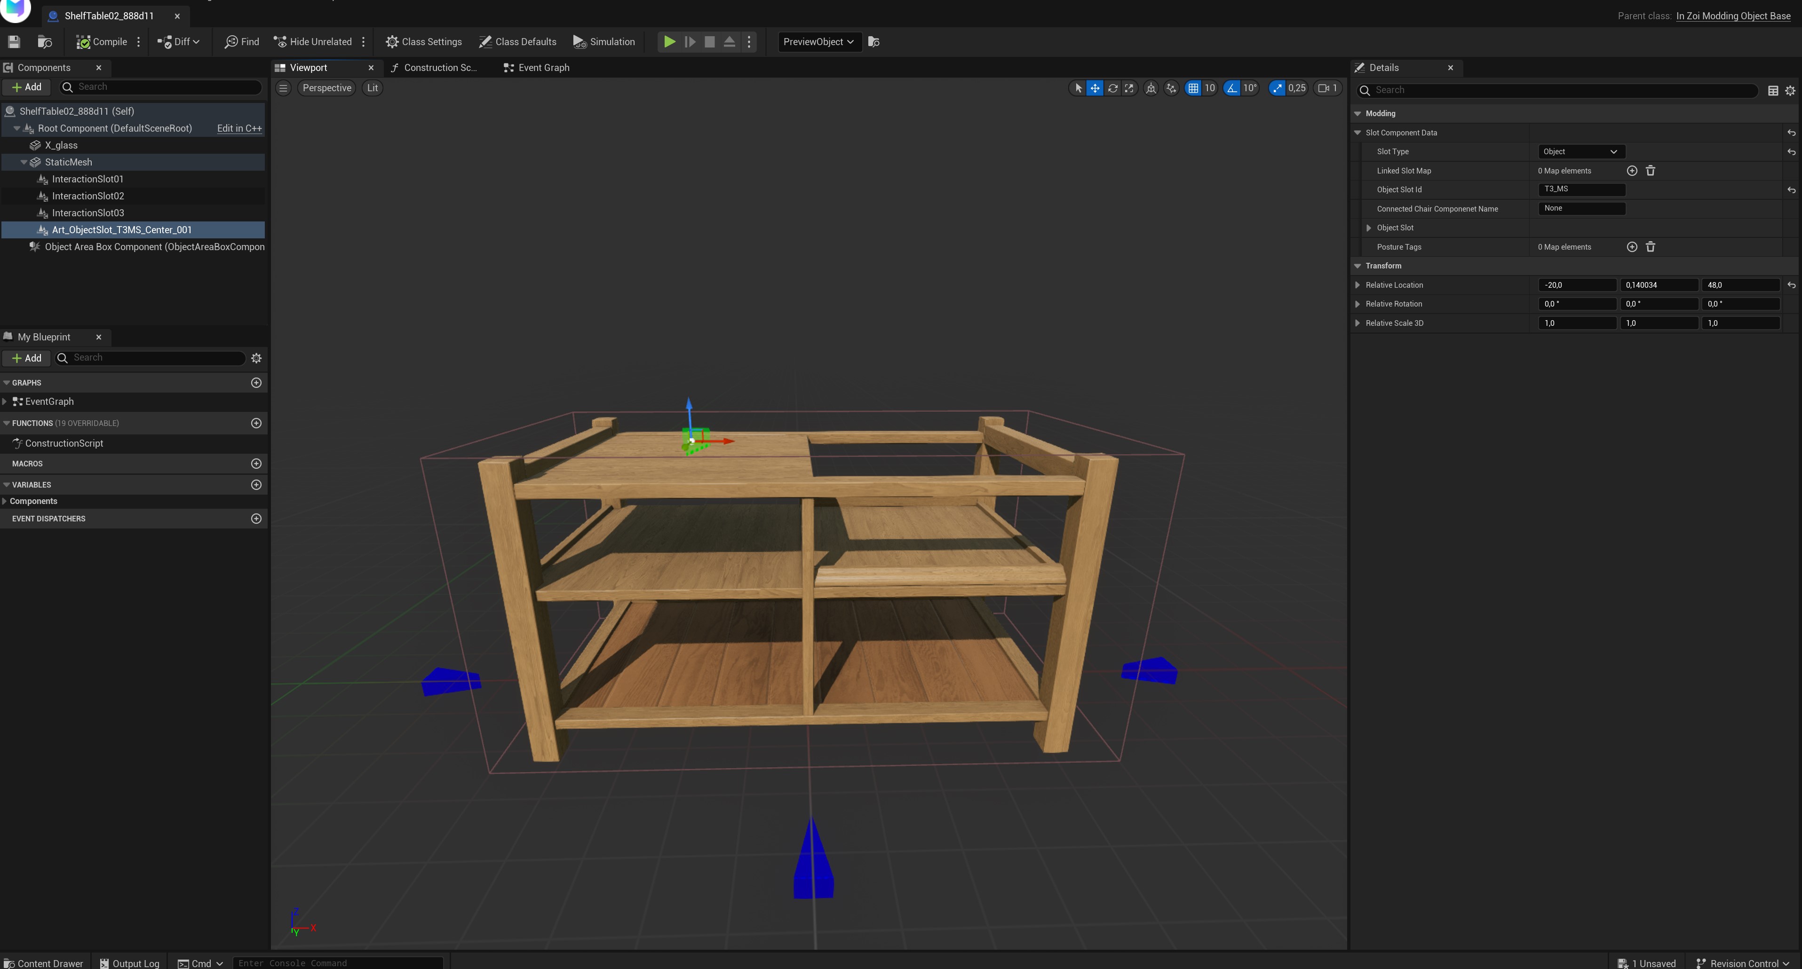
Task: Switch to the Event Graph tab
Action: click(537, 68)
